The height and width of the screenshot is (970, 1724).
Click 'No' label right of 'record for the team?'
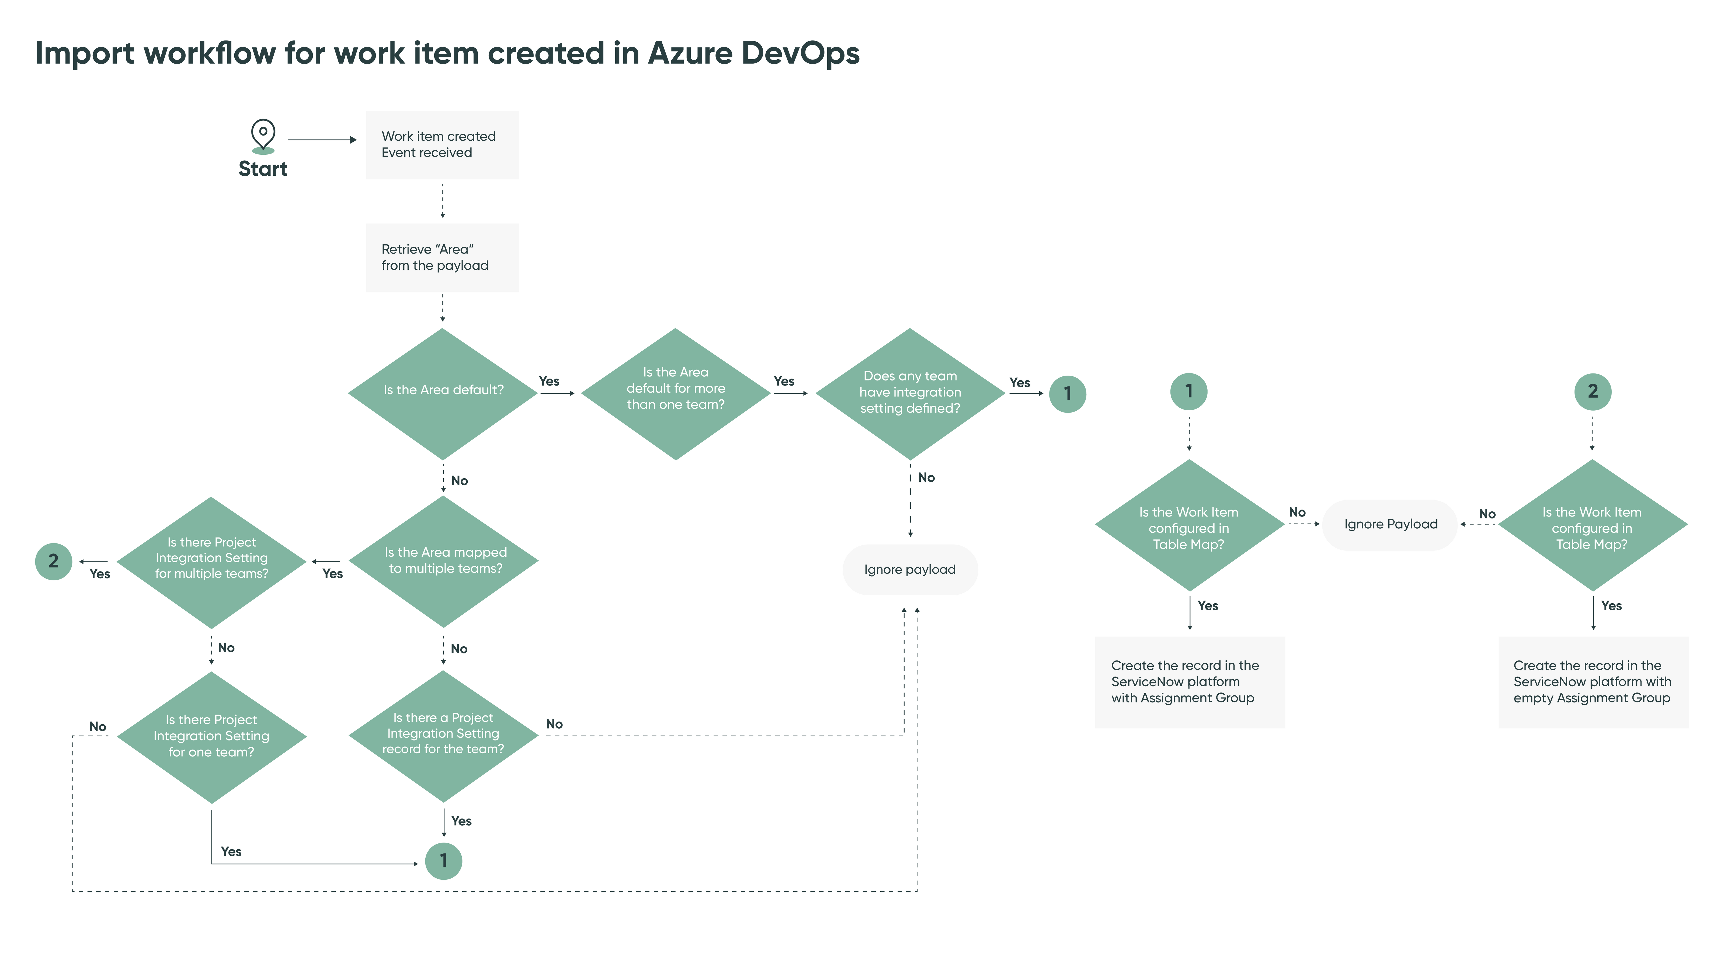pos(554,724)
